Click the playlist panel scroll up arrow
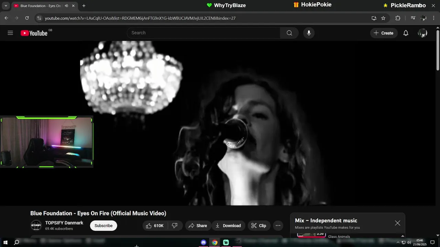The width and height of the screenshot is (440, 247). pos(403,236)
